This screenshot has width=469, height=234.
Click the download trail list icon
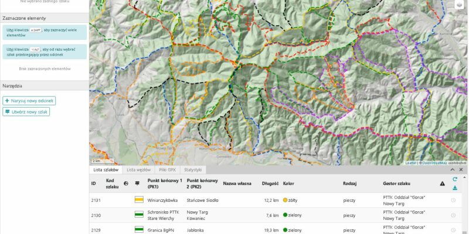[455, 188]
